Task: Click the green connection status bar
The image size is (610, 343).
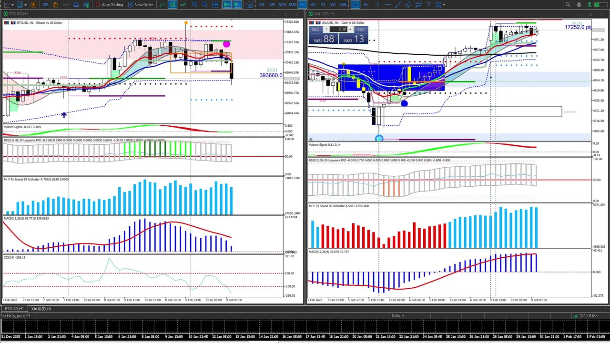Action: [600, 4]
